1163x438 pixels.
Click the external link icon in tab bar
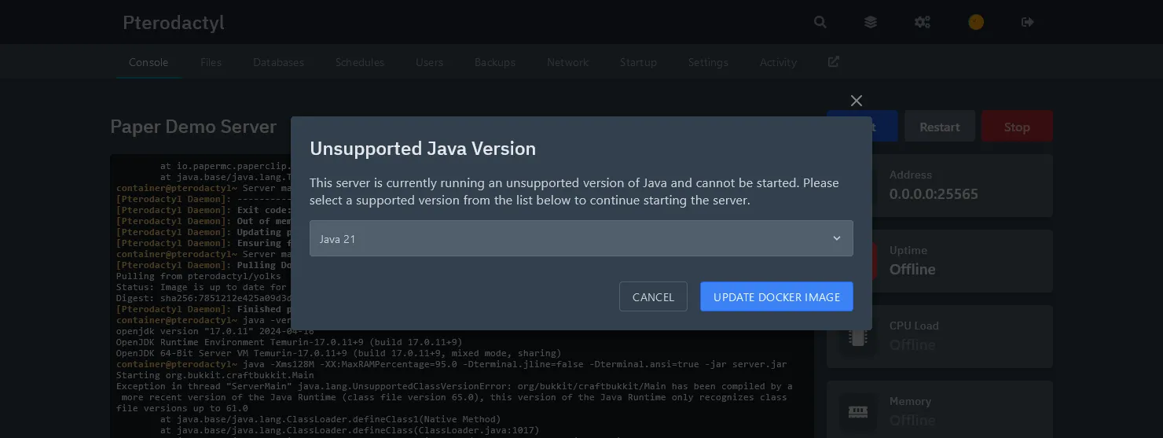click(834, 61)
